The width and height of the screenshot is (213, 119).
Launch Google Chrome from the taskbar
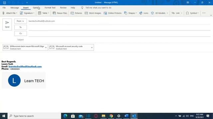point(111,116)
